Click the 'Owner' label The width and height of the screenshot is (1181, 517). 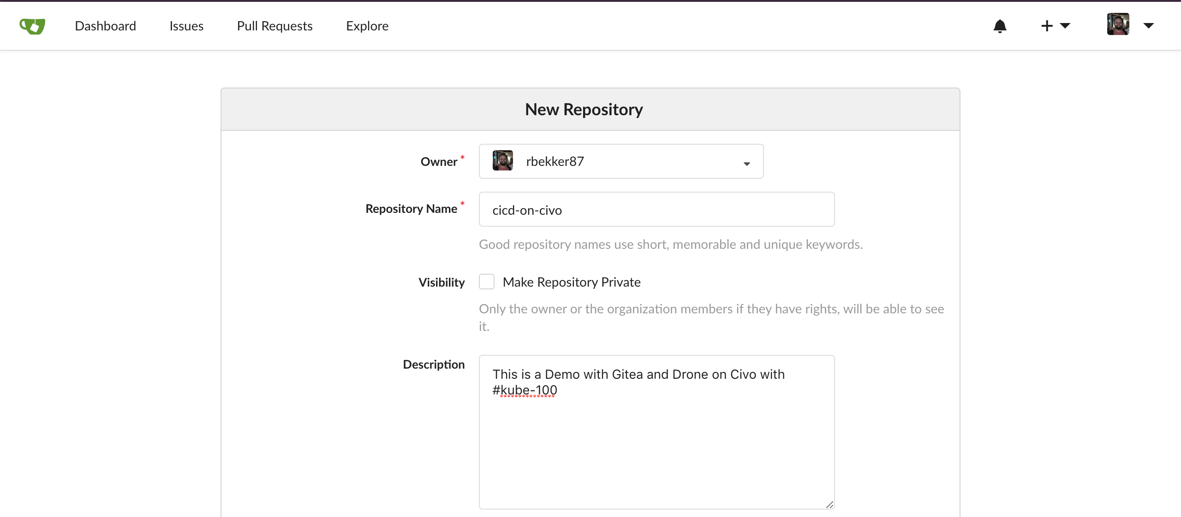(439, 162)
